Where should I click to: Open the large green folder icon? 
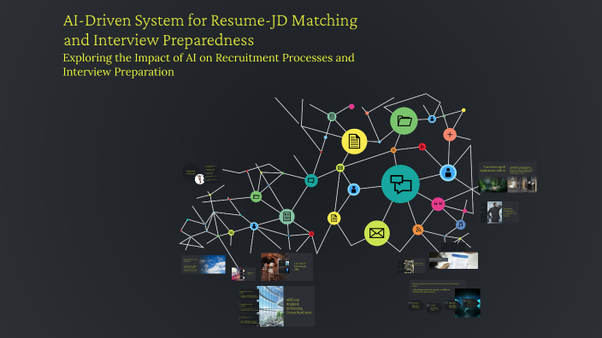click(x=404, y=121)
